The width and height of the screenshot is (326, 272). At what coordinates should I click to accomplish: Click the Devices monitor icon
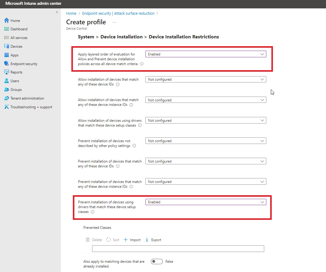point(7,46)
